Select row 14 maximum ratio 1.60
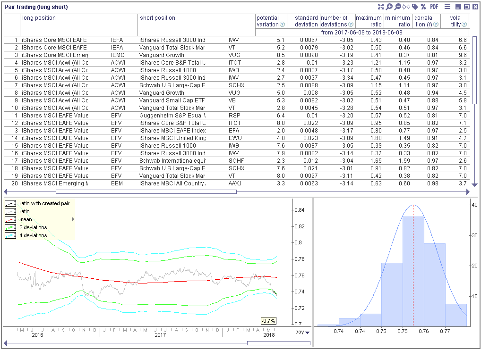The width and height of the screenshot is (481, 350). coord(376,138)
